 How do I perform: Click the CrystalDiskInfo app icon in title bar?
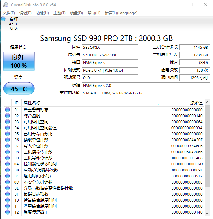tap(6, 5)
